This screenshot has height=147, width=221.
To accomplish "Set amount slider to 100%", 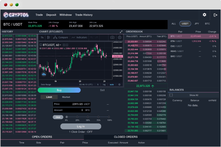I will coord(109,117).
